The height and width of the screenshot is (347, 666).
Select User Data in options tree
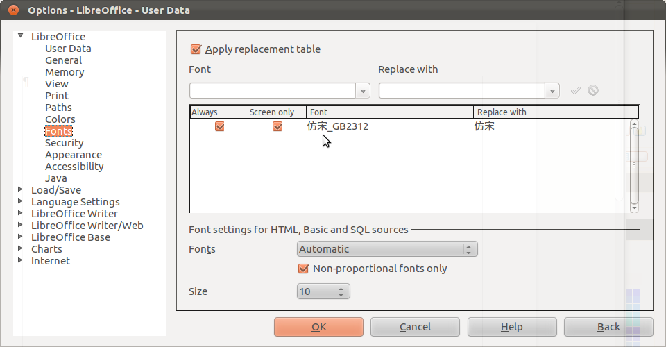coord(68,49)
